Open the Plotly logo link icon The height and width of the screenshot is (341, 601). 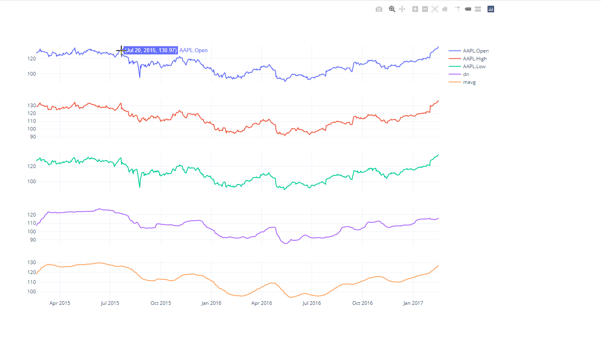pyautogui.click(x=491, y=9)
